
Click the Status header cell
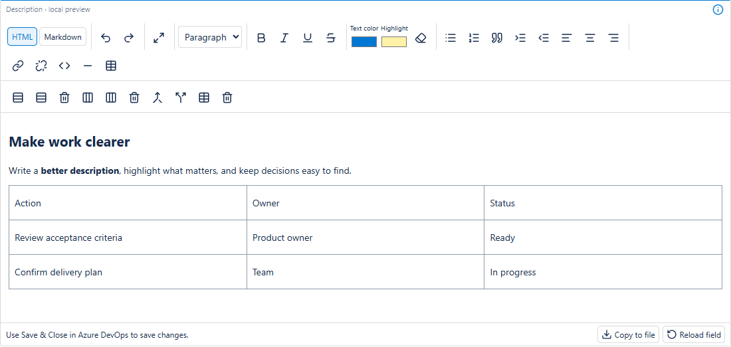click(603, 203)
